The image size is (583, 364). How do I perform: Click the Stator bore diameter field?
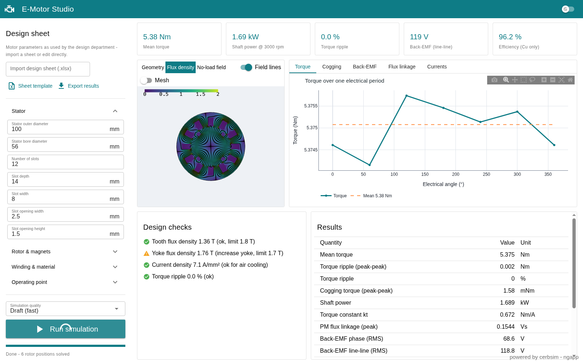pos(66,145)
